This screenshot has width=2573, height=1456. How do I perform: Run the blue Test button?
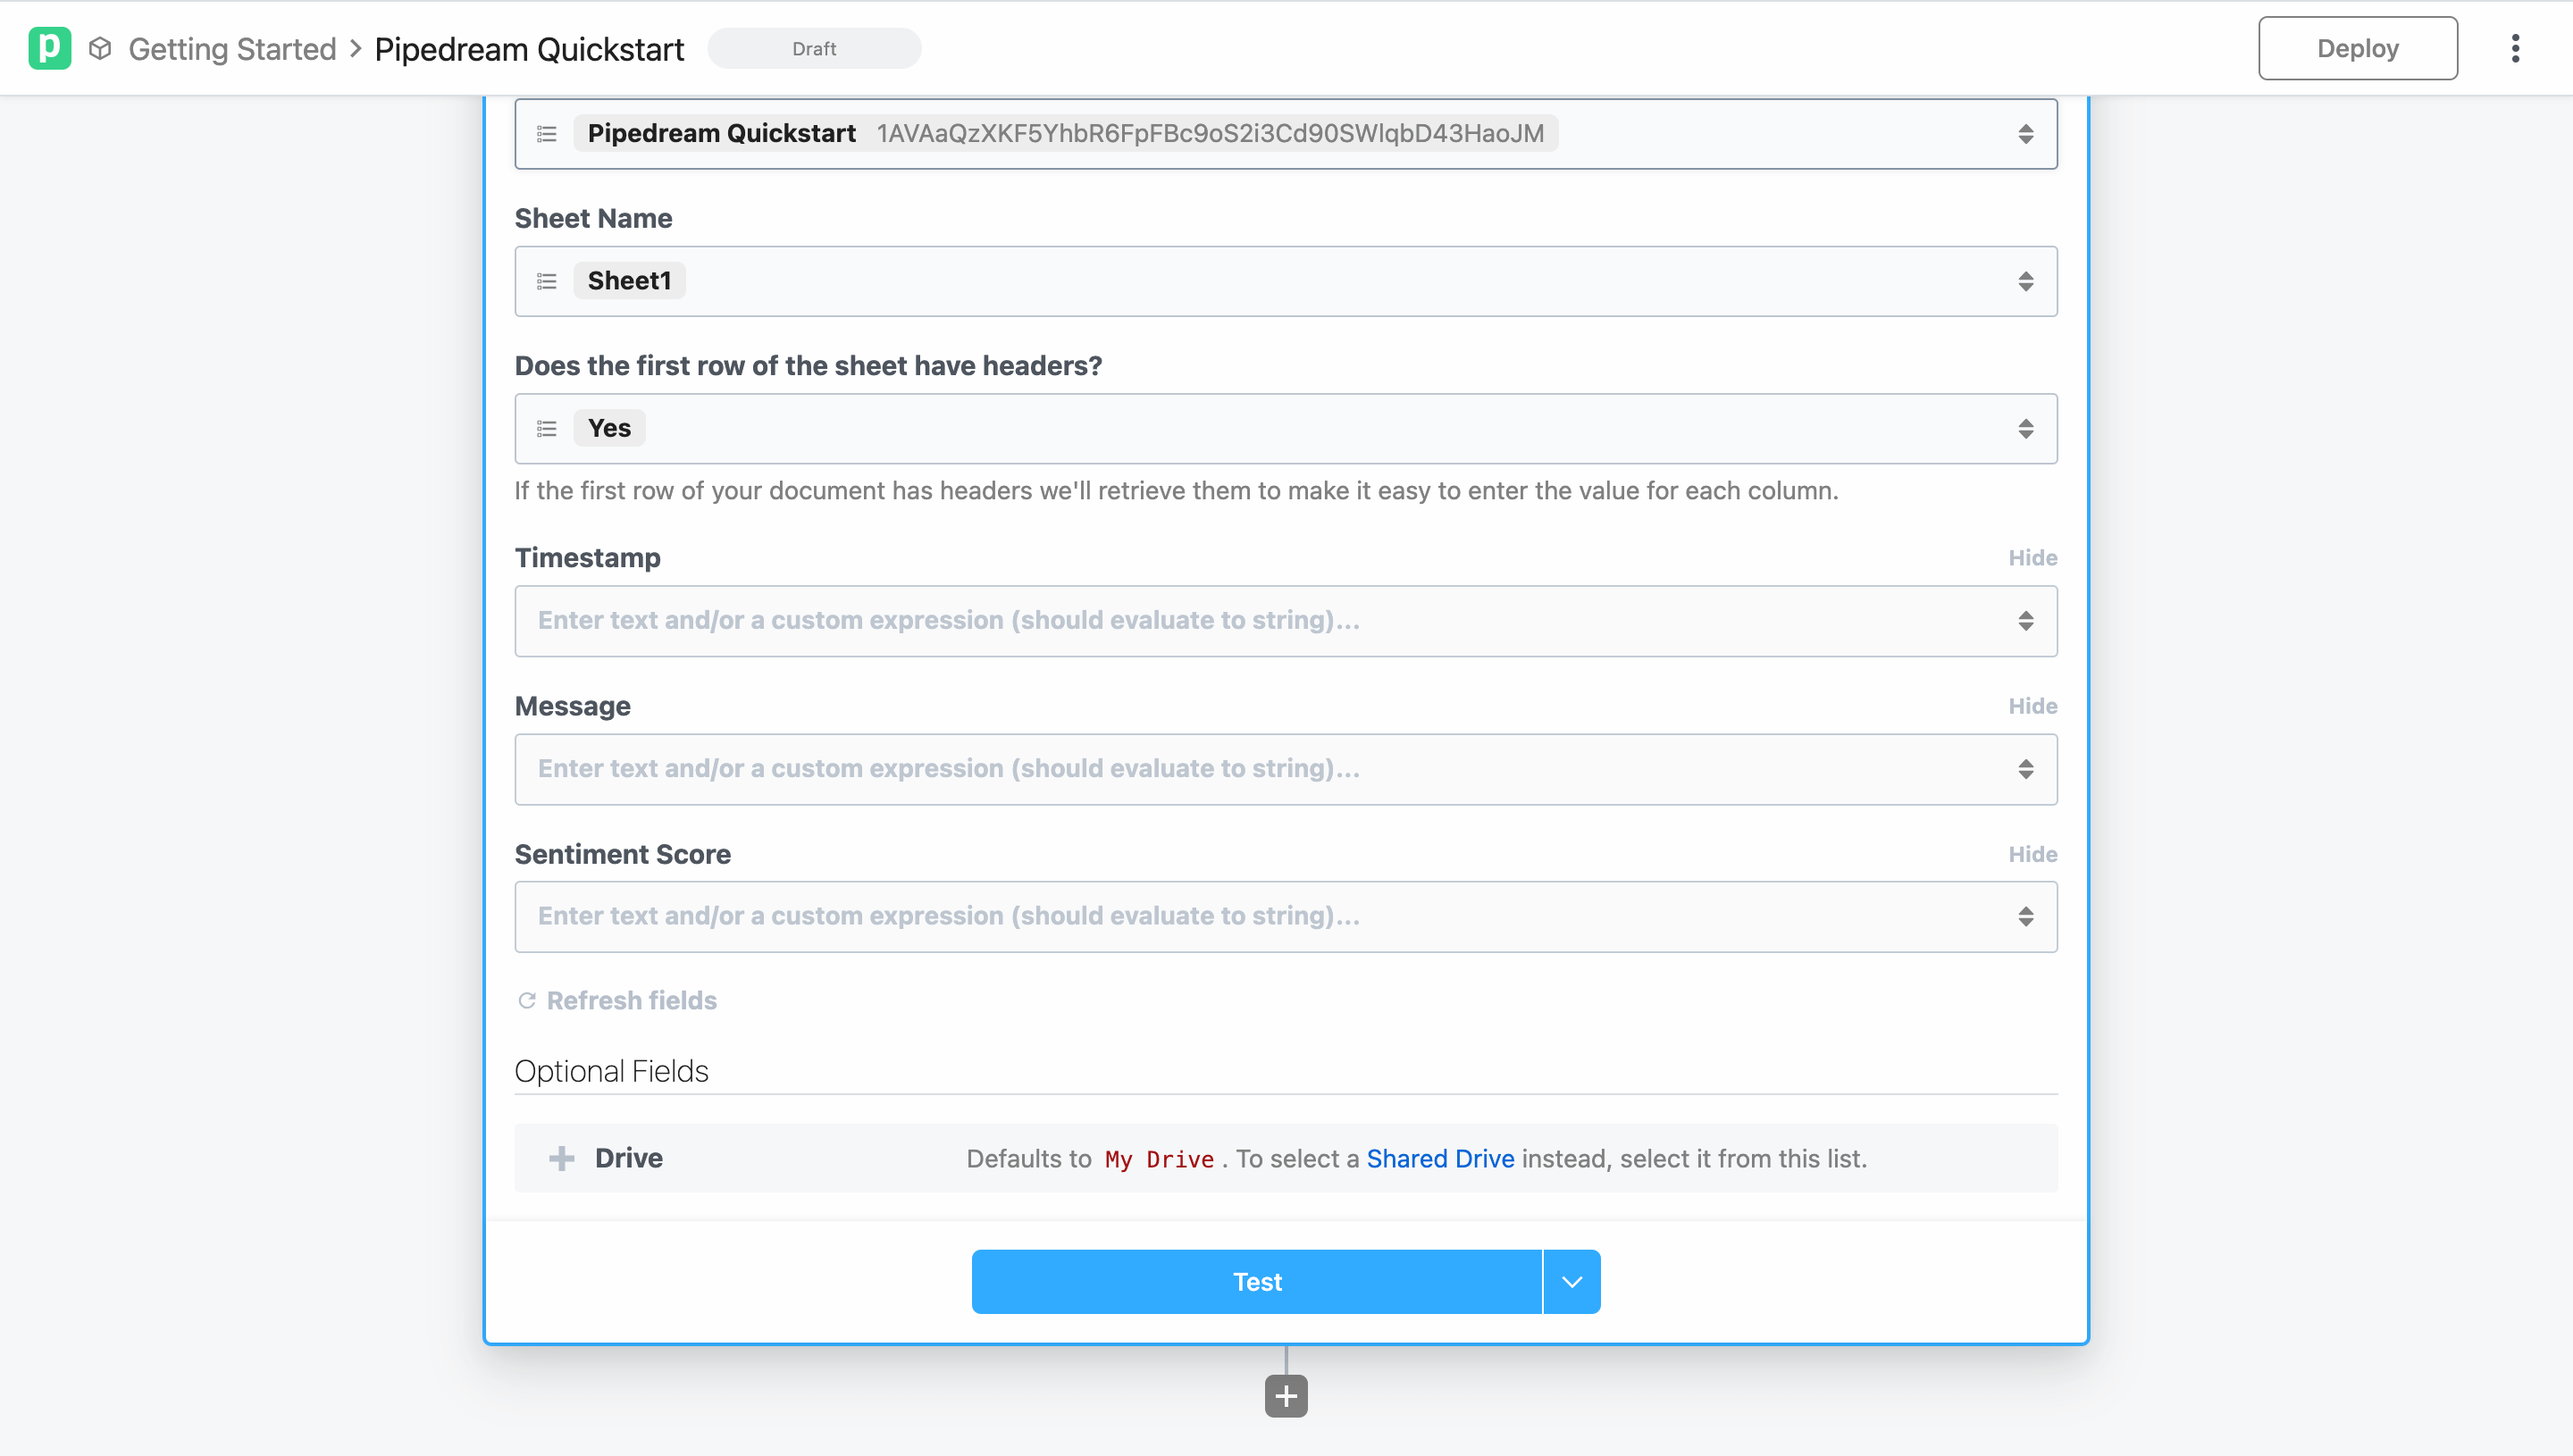[x=1256, y=1281]
